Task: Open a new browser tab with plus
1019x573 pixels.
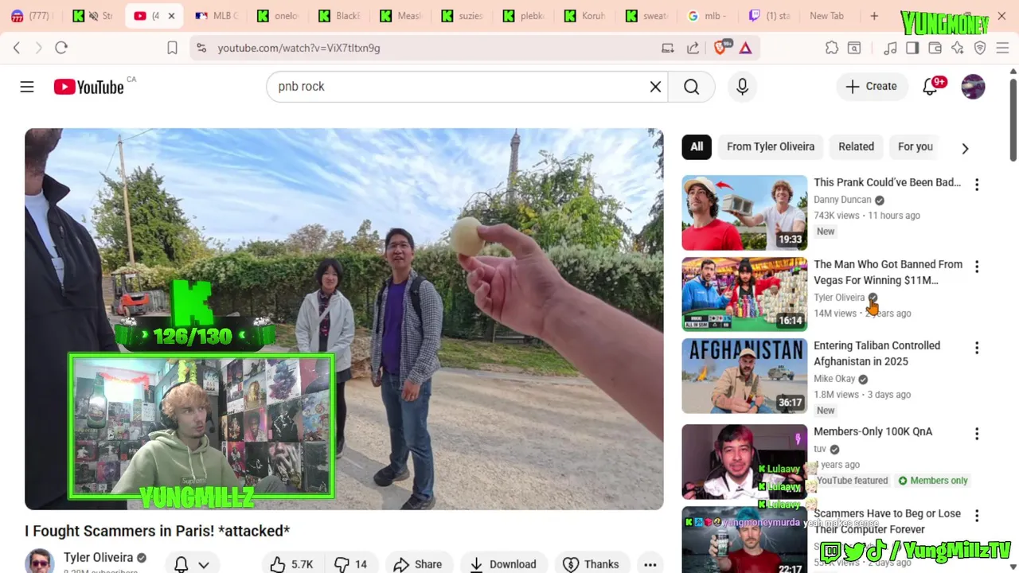Action: coord(874,16)
